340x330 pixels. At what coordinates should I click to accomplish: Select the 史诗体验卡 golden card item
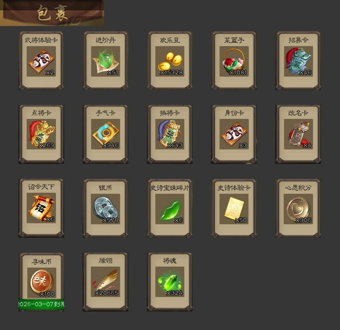234,208
